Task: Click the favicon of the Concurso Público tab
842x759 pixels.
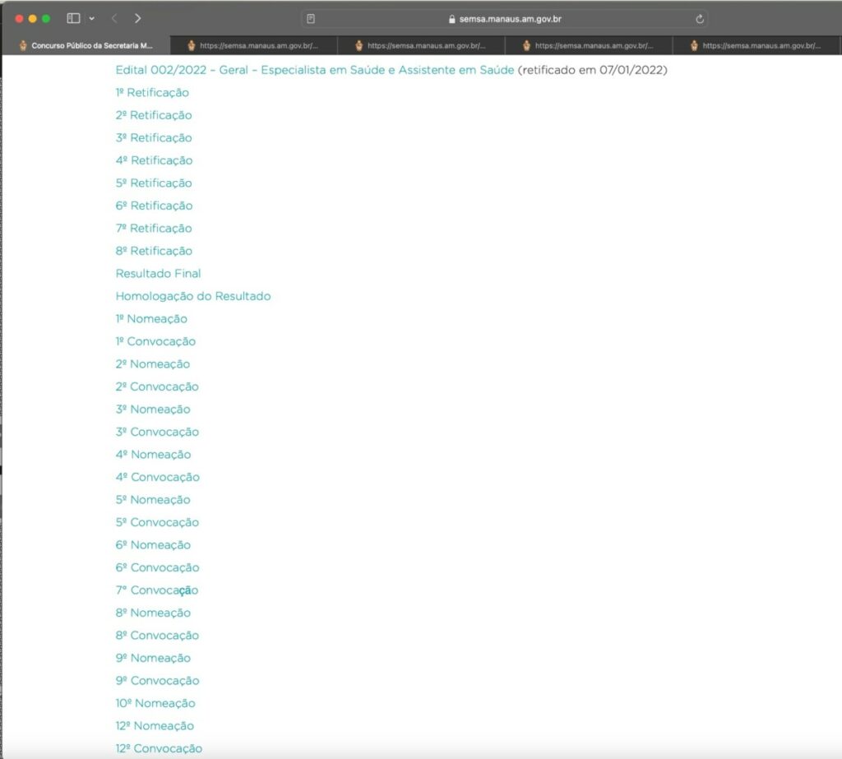Action: [x=23, y=46]
